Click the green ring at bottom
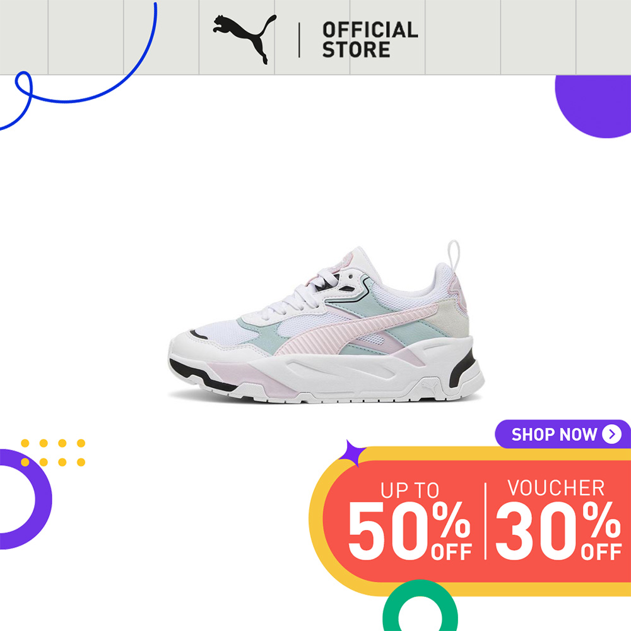The height and width of the screenshot is (631, 631). pyautogui.click(x=420, y=606)
